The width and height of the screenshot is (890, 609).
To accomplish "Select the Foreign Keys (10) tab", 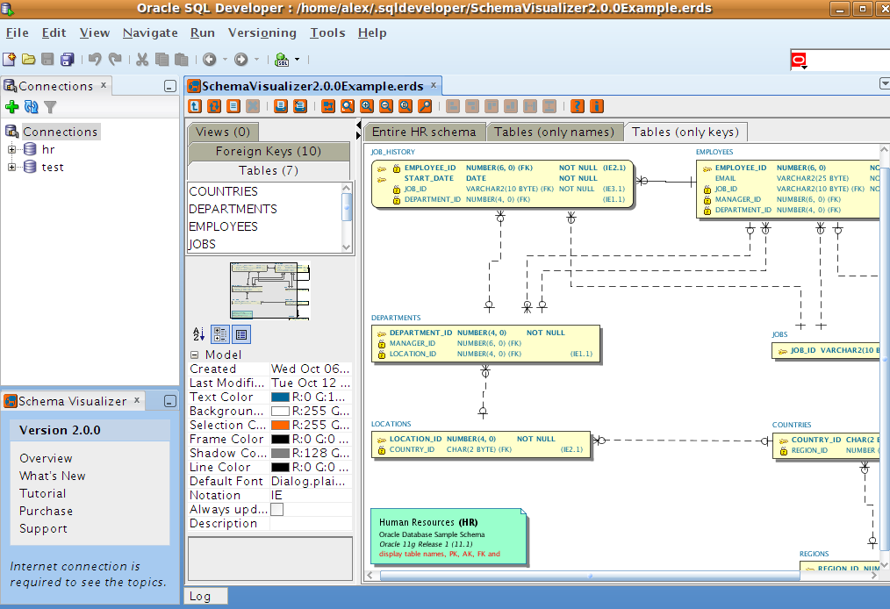I will [x=269, y=151].
